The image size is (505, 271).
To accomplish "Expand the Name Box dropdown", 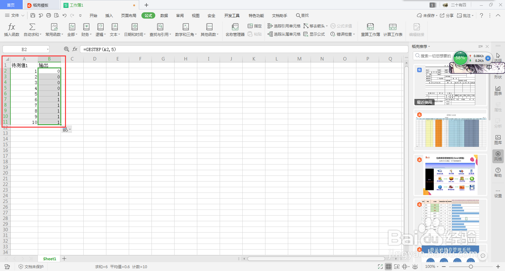I will pyautogui.click(x=48, y=49).
